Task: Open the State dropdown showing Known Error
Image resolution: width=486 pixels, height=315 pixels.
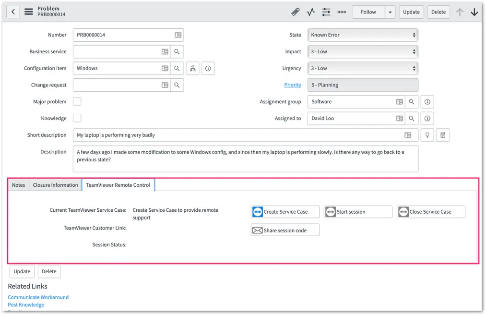Action: pos(363,35)
